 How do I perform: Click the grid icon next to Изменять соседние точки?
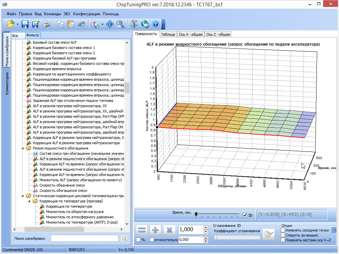(x=334, y=230)
